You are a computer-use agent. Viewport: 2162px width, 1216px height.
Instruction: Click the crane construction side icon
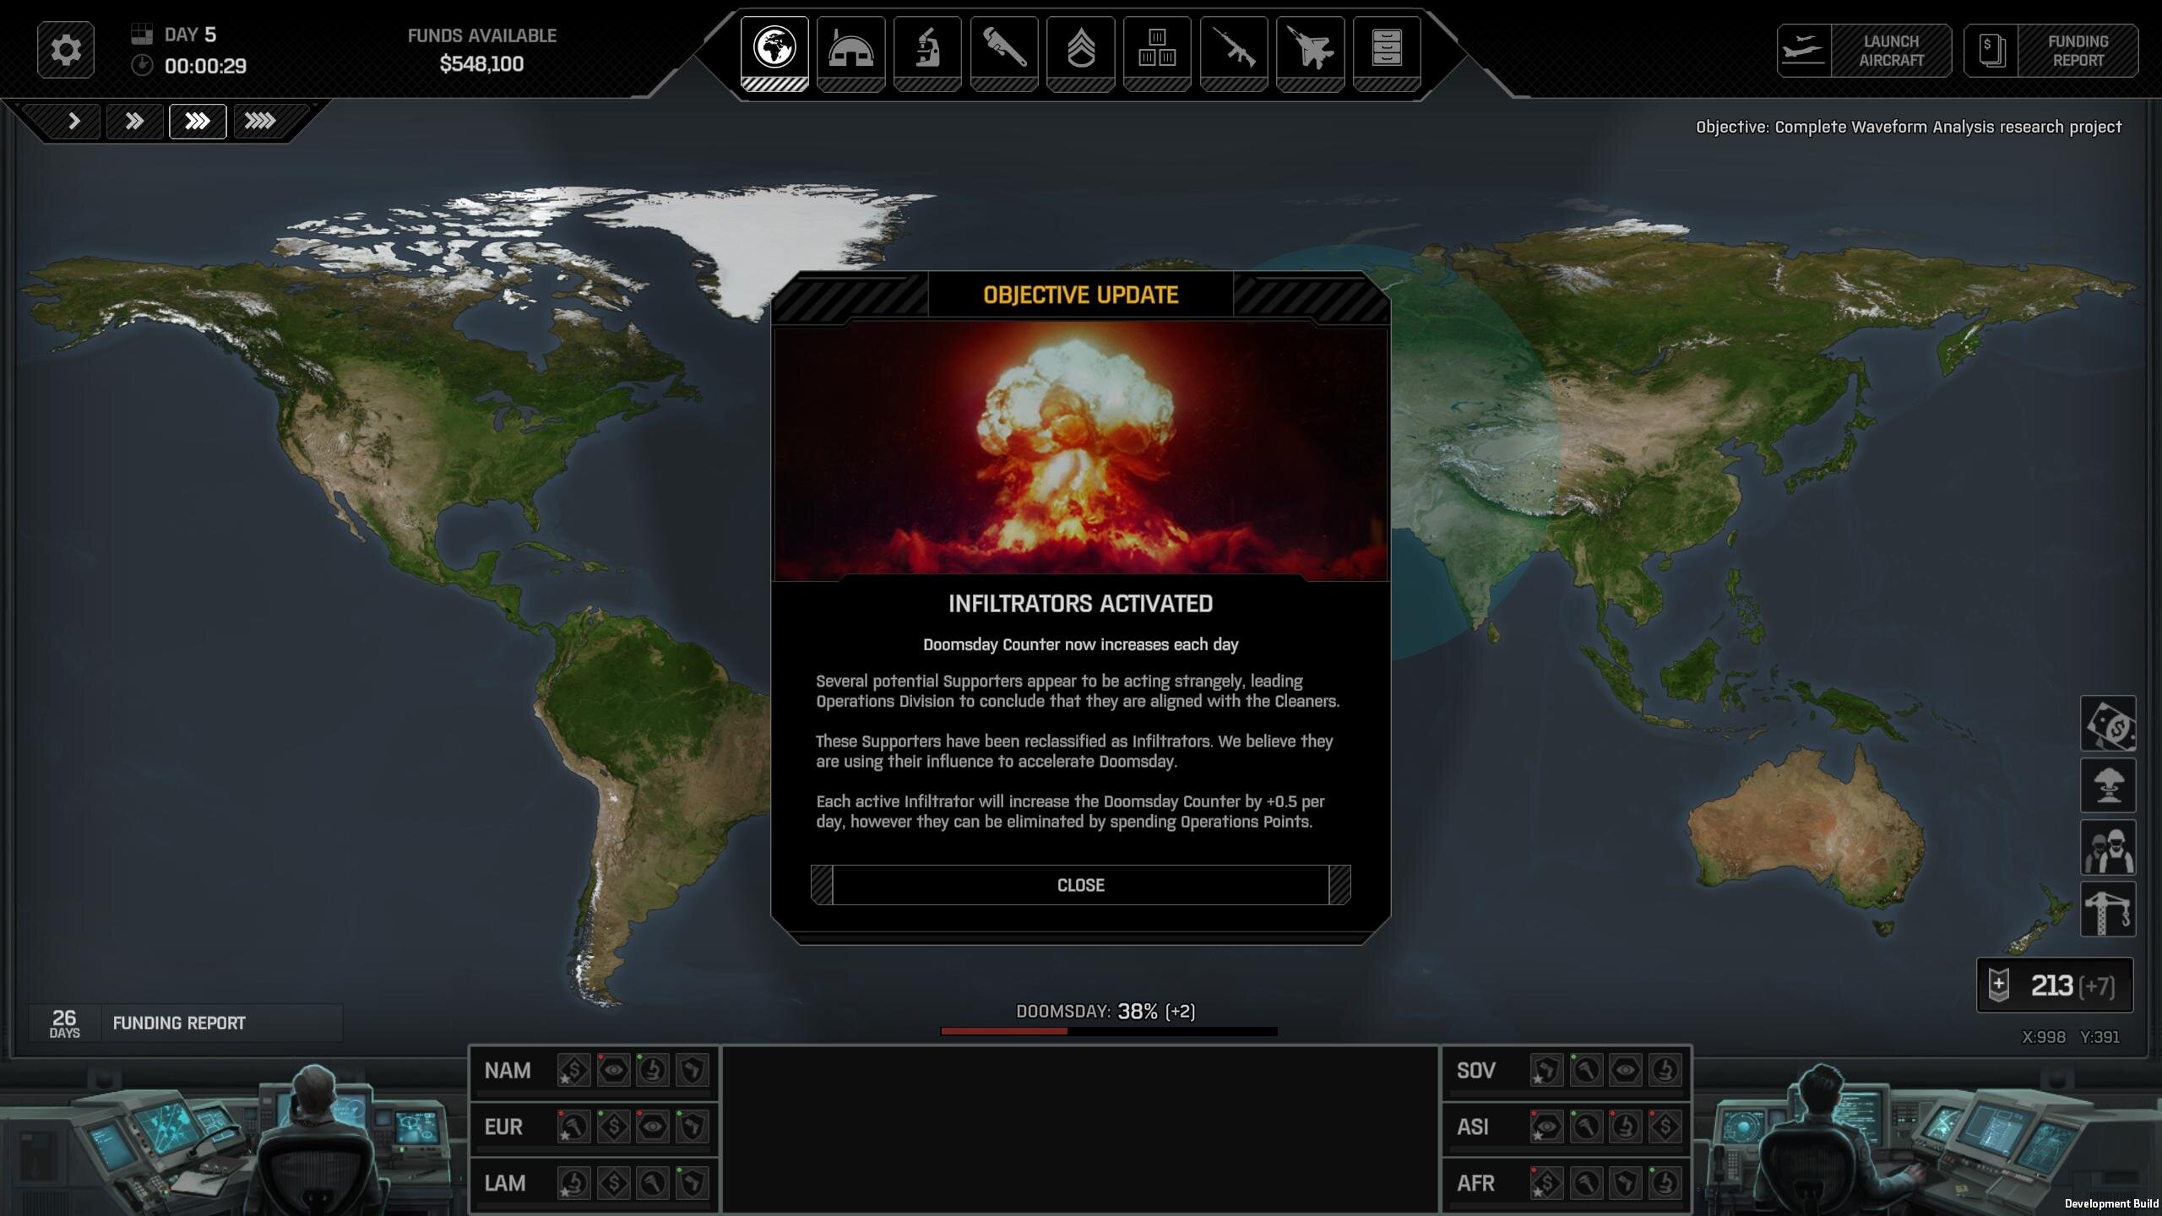pos(2108,910)
